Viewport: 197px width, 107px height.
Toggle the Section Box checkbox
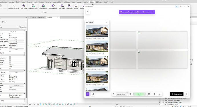pos(10,69)
